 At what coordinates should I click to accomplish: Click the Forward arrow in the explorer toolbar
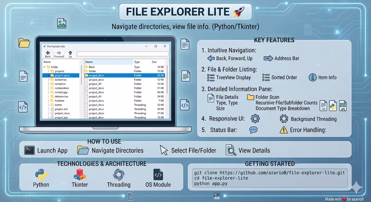click(x=59, y=53)
